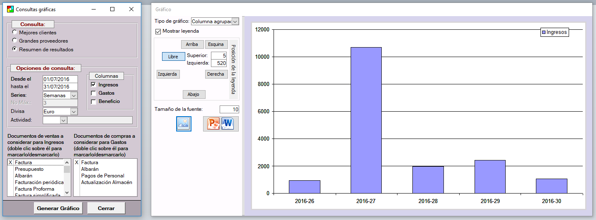The height and width of the screenshot is (220, 596).
Task: Click the Ingresos legend color marker
Action: tap(544, 32)
